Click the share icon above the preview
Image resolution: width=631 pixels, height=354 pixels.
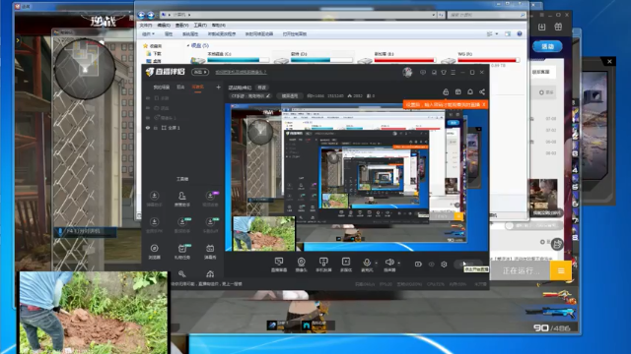coord(482,91)
